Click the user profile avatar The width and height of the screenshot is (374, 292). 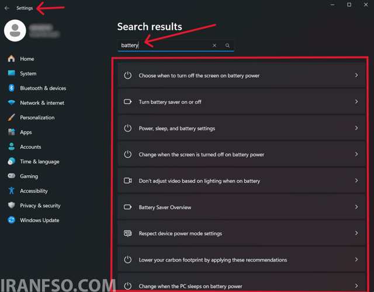point(15,30)
